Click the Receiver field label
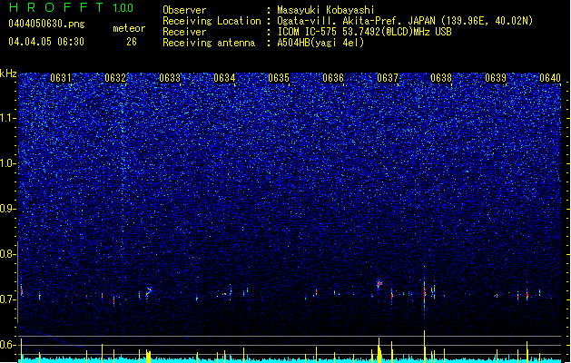This screenshot has height=363, width=571. (x=184, y=32)
